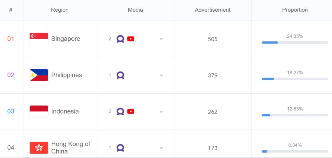Viewport: 332px width, 158px height.
Task: Click the Indonesia flag icon
Action: point(39,112)
